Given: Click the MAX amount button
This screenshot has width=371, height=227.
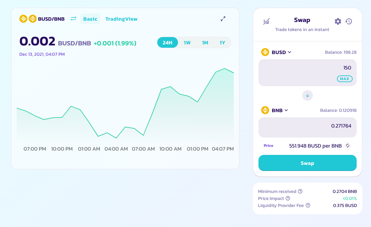Looking at the screenshot, I should click(x=345, y=79).
